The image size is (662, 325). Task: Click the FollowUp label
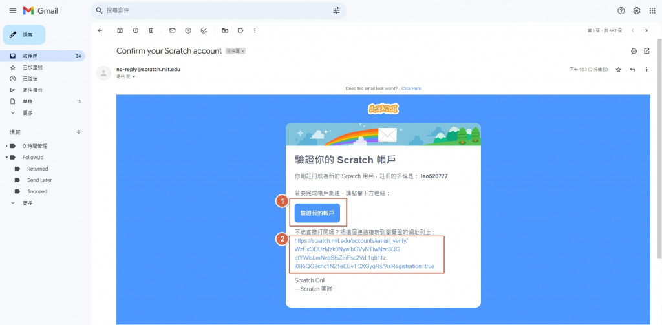[33, 158]
